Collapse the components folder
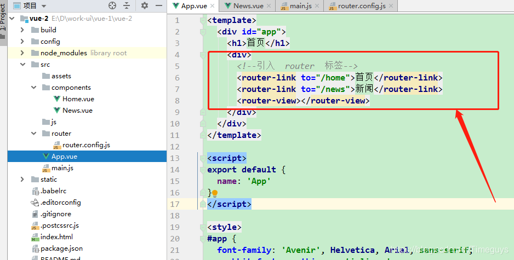 [34, 88]
